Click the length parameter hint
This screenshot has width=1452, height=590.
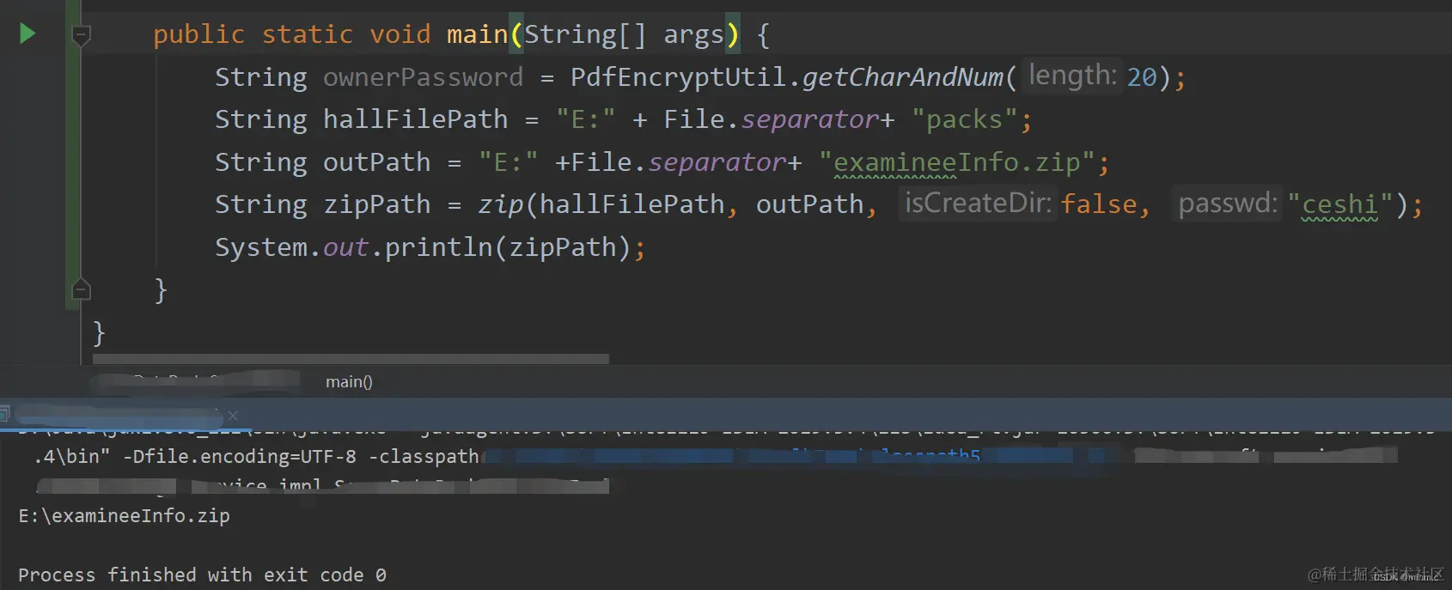1071,76
